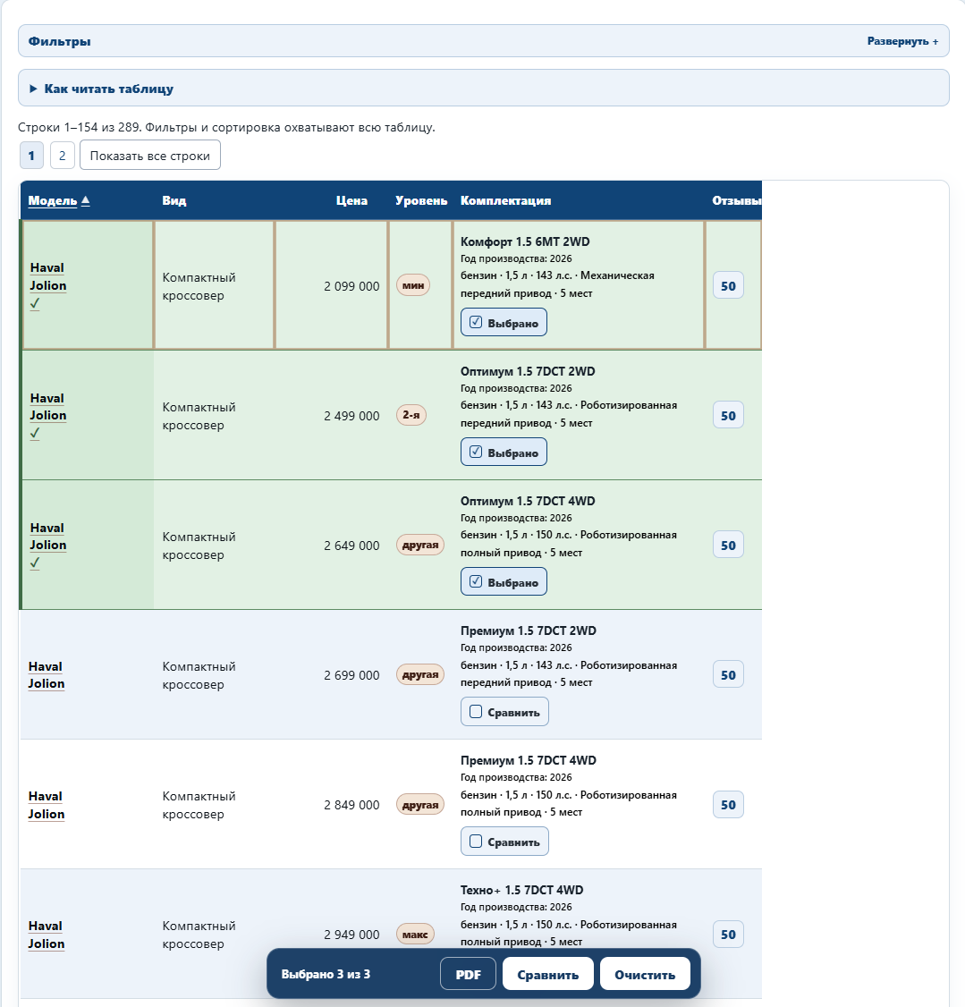965x1007 pixels.
Task: Open the 50 reviews badge for Премиум 1.5 7DCT 4WD
Action: (728, 805)
